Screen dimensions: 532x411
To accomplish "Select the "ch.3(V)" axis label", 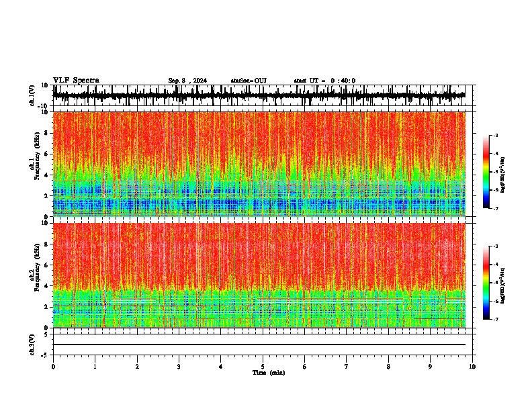I will click(32, 345).
